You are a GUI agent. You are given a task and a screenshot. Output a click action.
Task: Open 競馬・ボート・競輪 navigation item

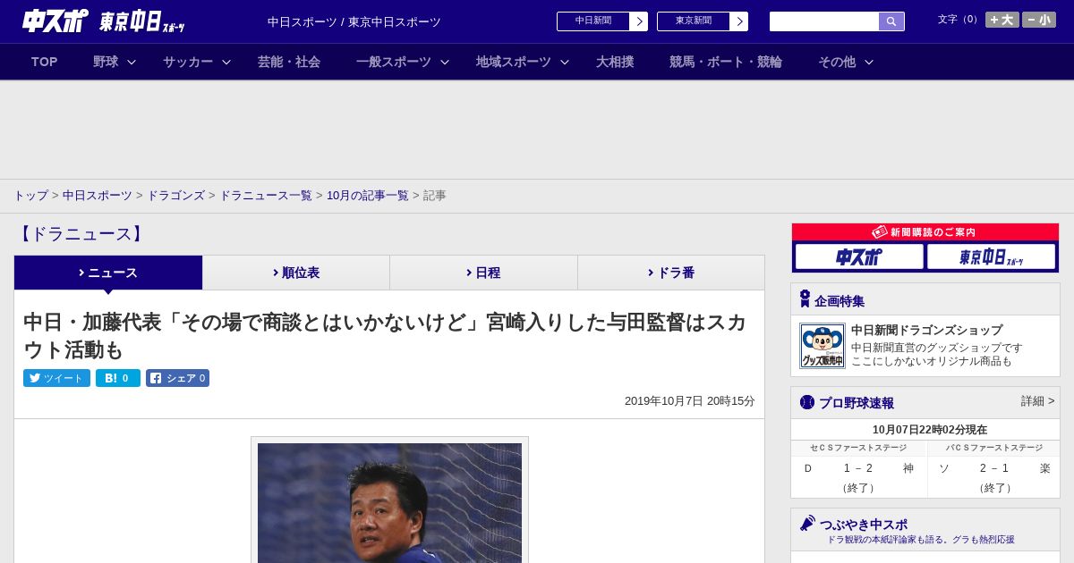726,62
